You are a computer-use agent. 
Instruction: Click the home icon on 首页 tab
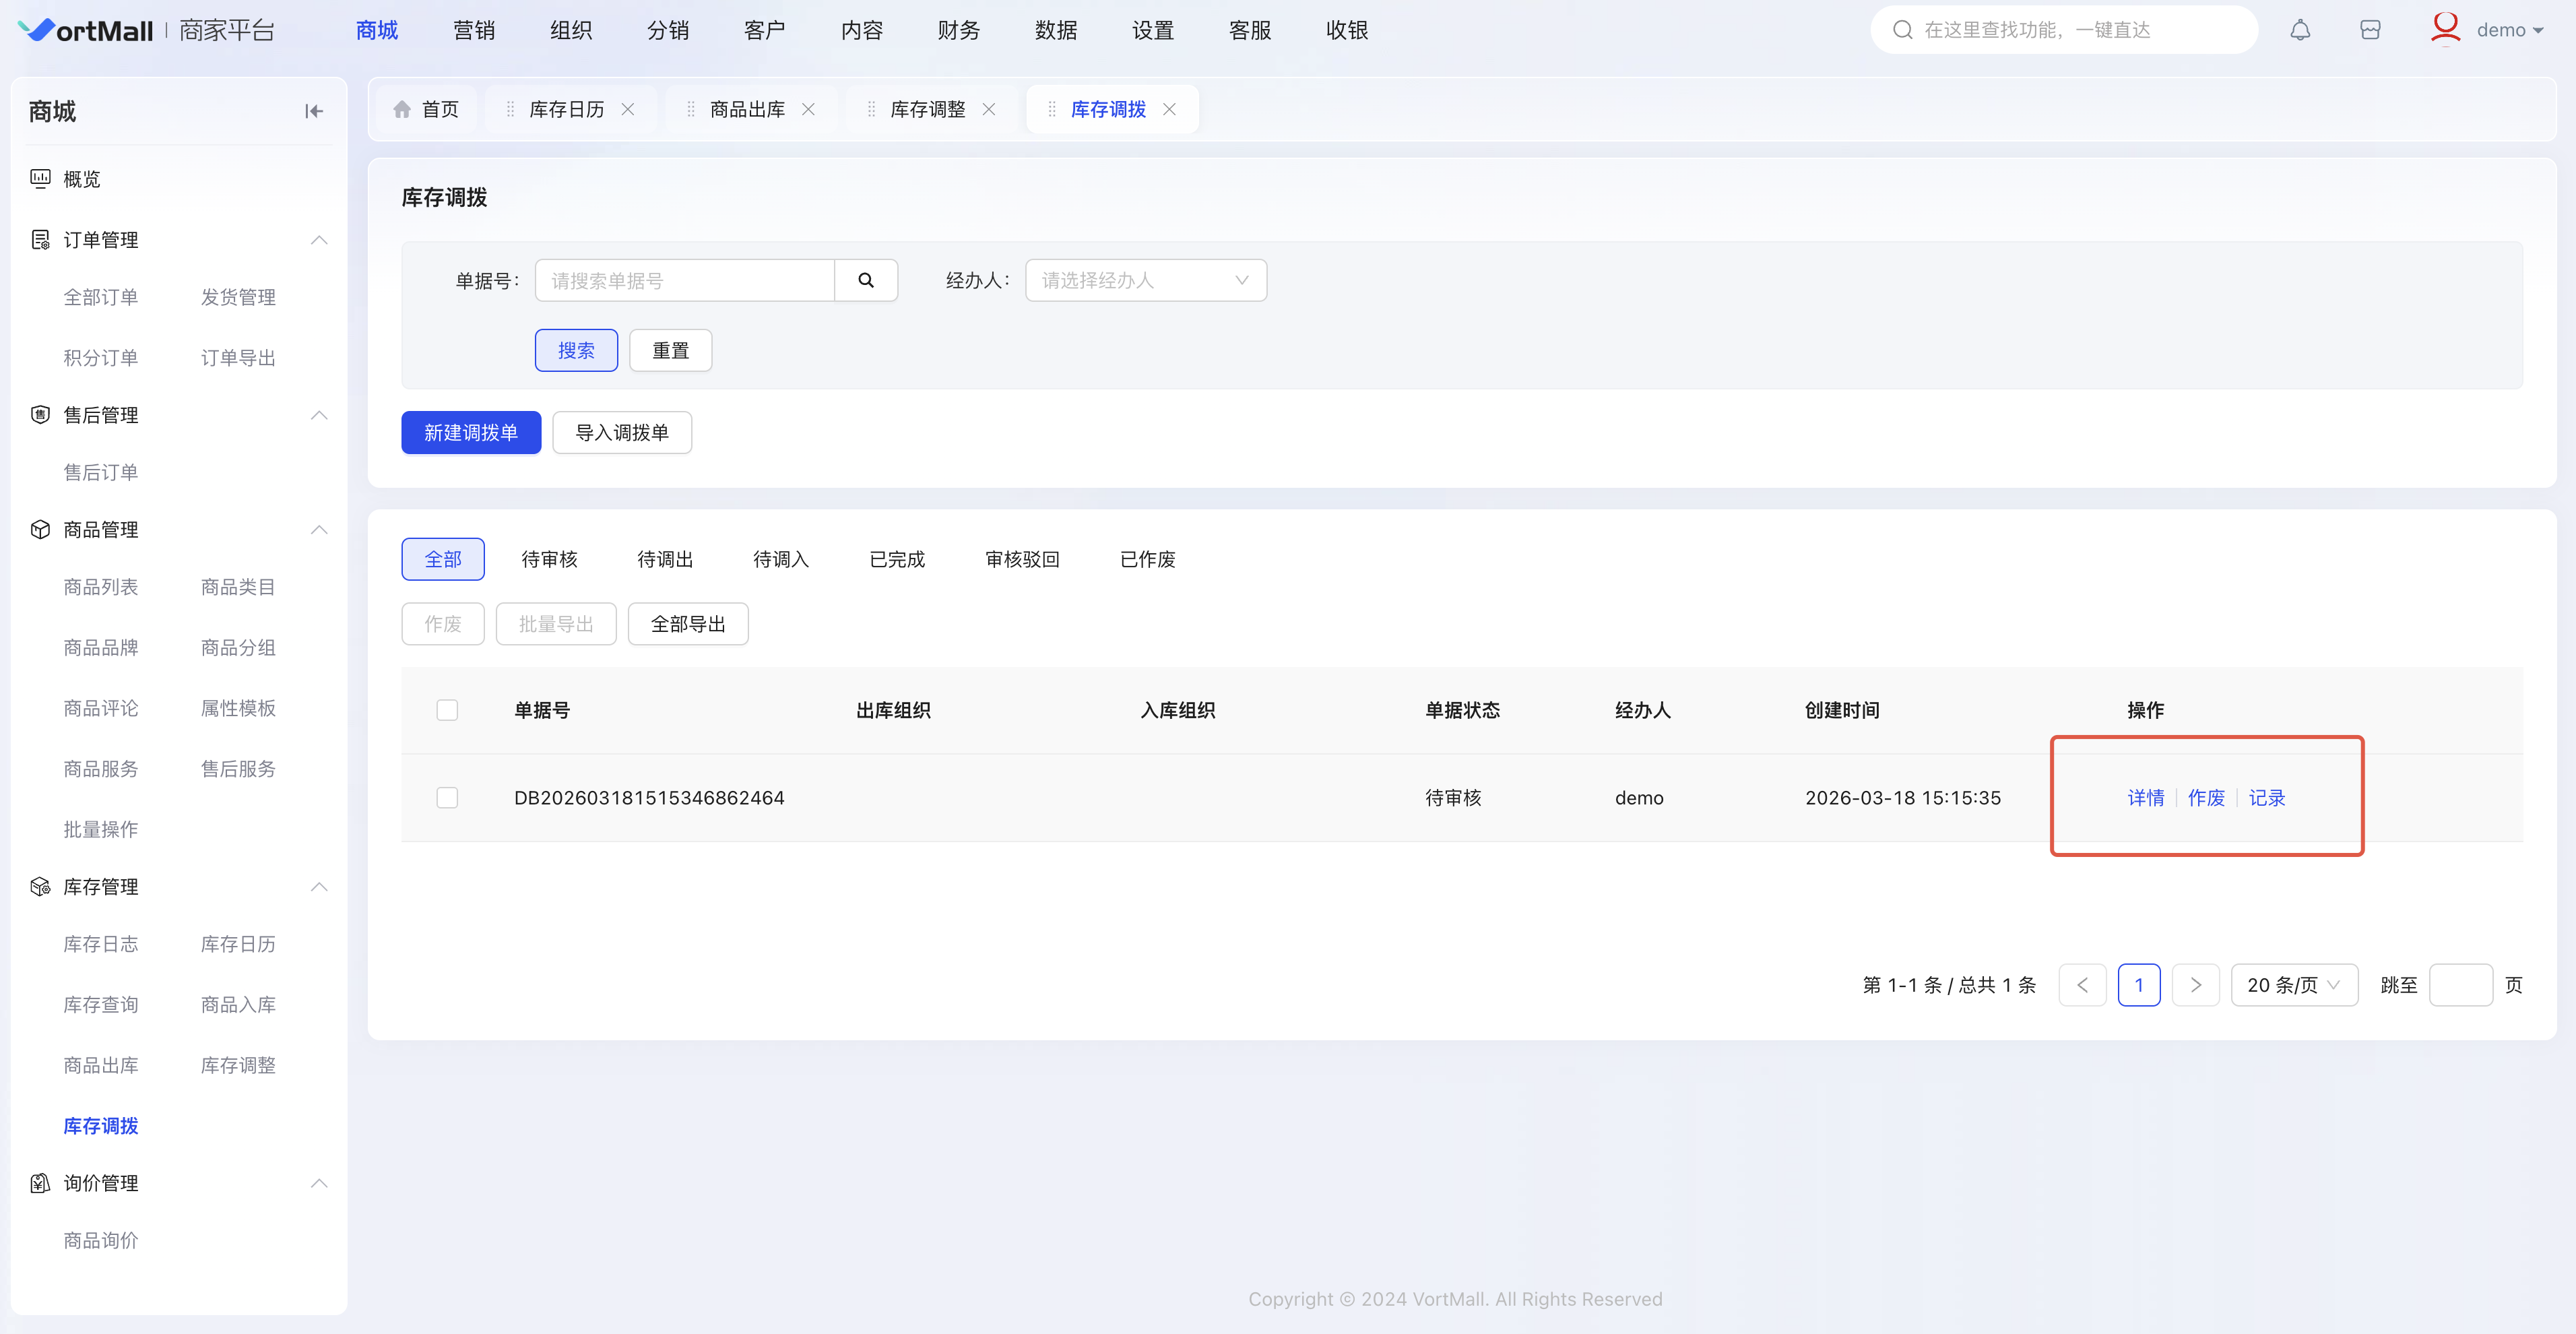pyautogui.click(x=402, y=109)
